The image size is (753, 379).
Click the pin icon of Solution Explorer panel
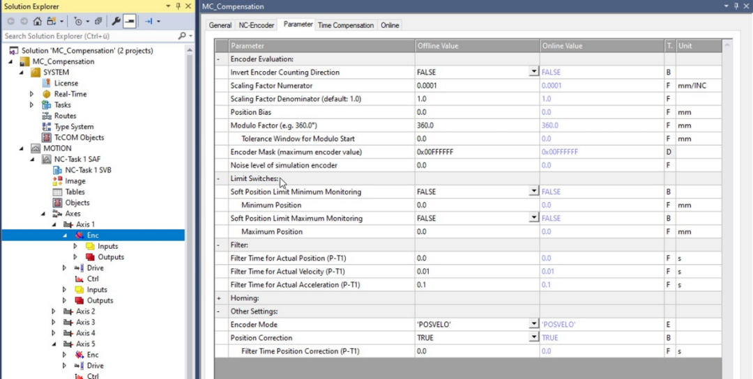tap(178, 6)
